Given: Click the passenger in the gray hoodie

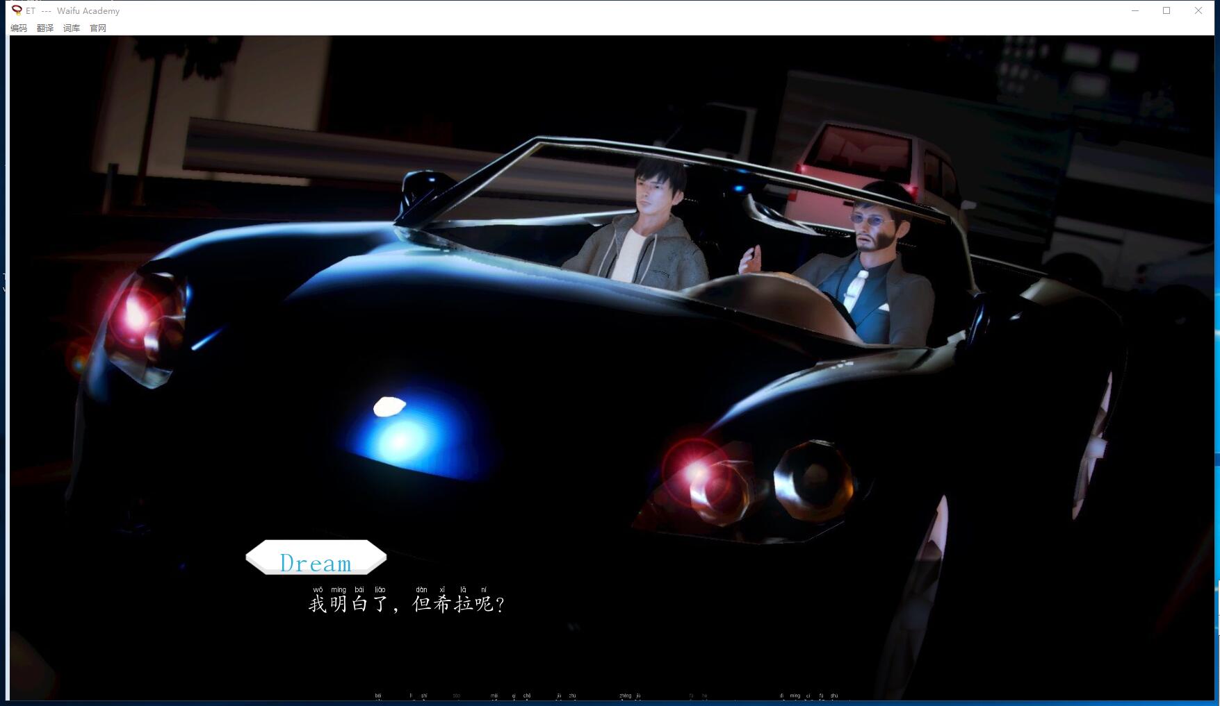Looking at the screenshot, I should [x=646, y=229].
